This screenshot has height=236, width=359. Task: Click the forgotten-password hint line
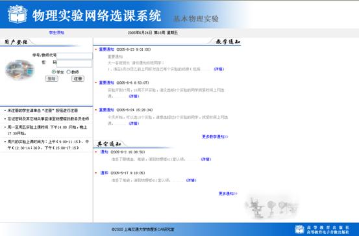point(48,119)
